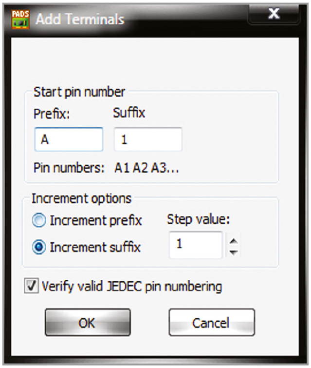Click the Step value number field
Viewport: 311px width, 368px height.
click(195, 245)
